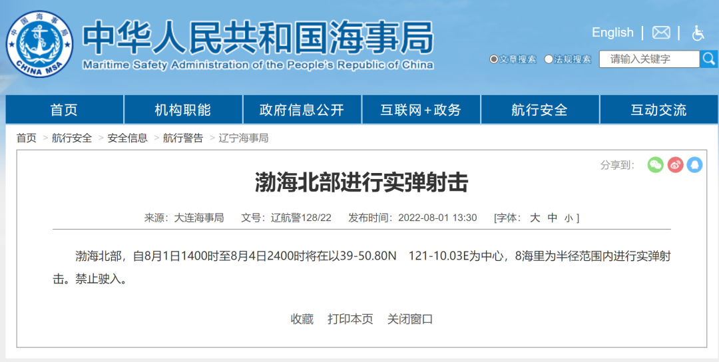Viewport: 719px width, 362px height.
Task: Share via the blue QQ icon
Action: (694, 164)
